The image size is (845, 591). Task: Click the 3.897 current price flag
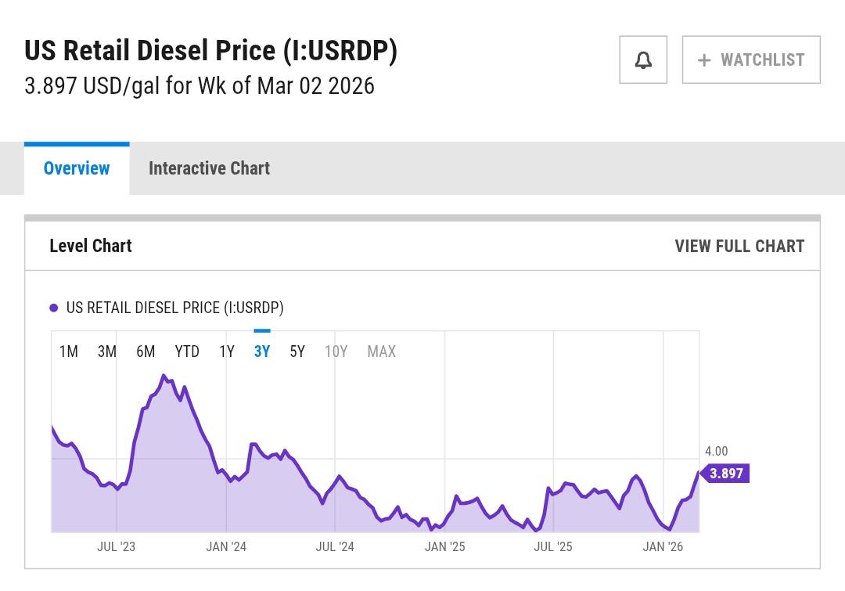[x=726, y=473]
